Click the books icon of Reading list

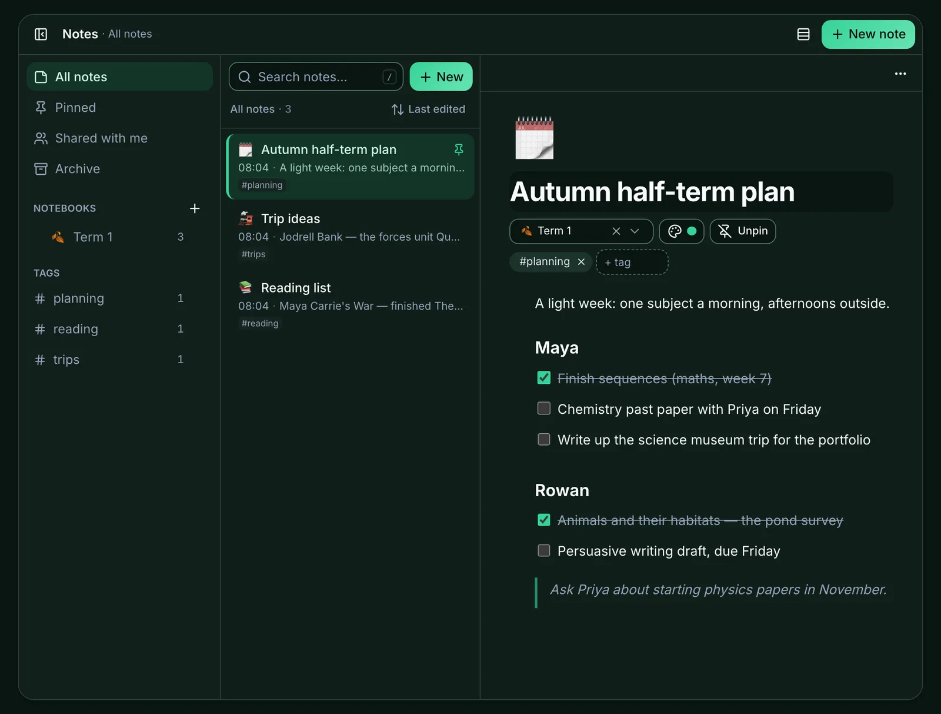pos(246,287)
